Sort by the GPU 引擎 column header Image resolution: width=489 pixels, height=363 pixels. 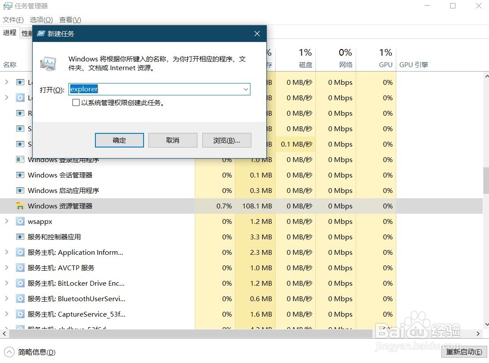(x=414, y=64)
